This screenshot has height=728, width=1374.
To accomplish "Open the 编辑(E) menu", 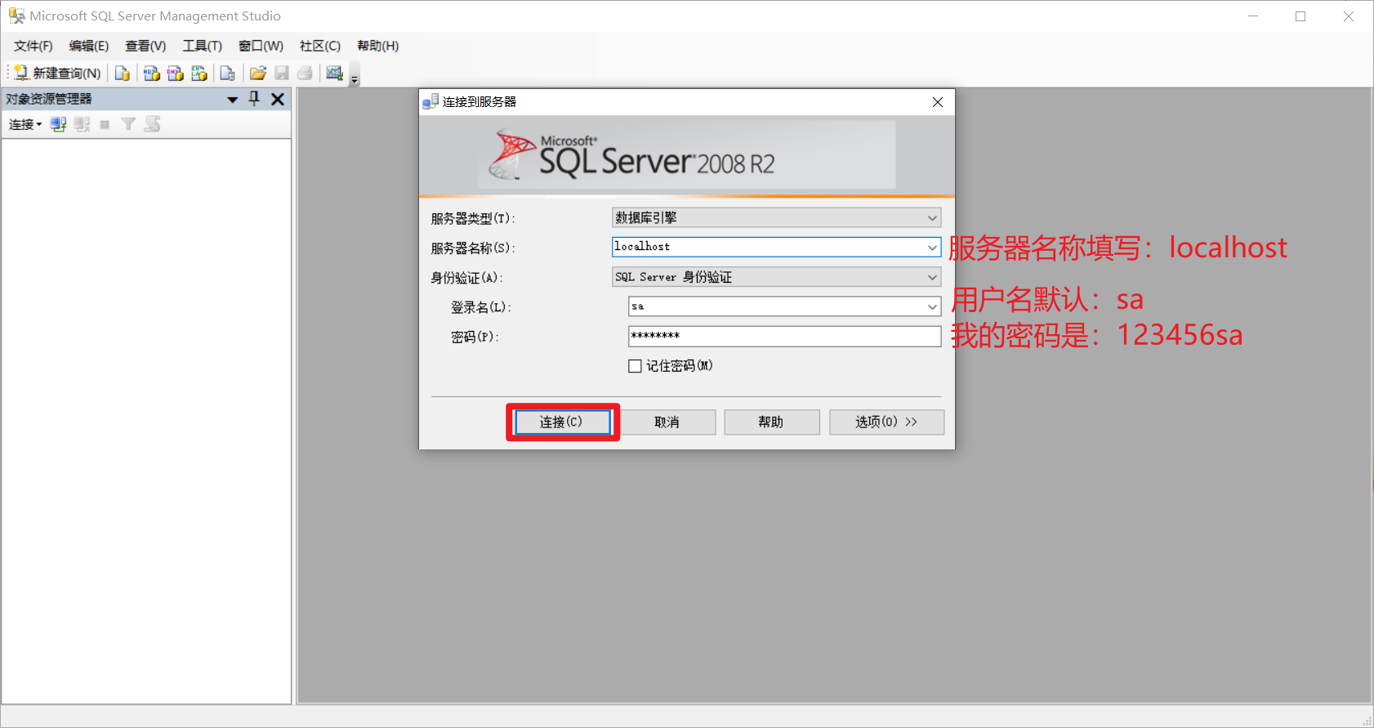I will coord(89,46).
